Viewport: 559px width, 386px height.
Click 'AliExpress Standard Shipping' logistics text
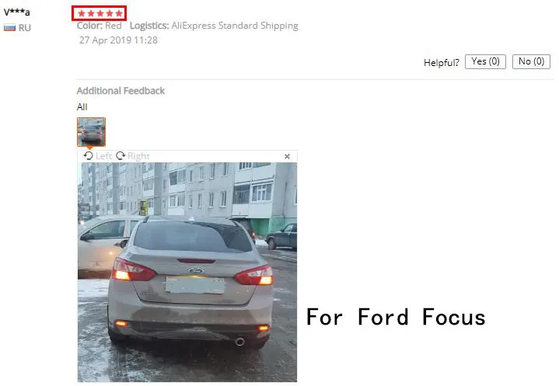point(235,26)
